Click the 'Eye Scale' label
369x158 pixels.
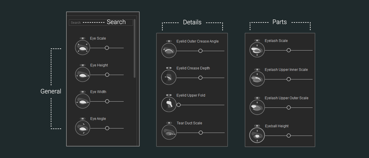[x=98, y=38]
